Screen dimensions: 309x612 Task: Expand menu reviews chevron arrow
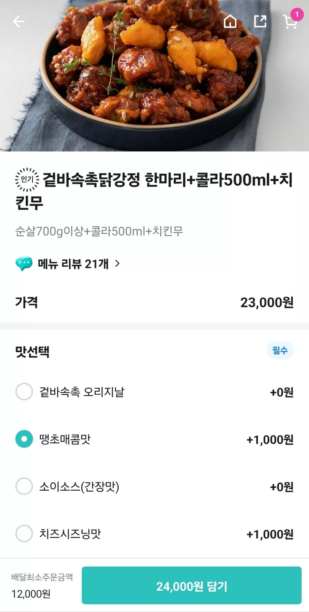tap(117, 264)
